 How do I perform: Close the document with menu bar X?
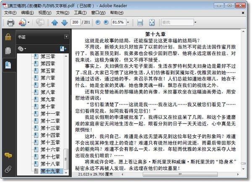tap(243, 13)
